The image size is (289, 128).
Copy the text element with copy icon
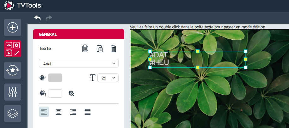point(85,49)
